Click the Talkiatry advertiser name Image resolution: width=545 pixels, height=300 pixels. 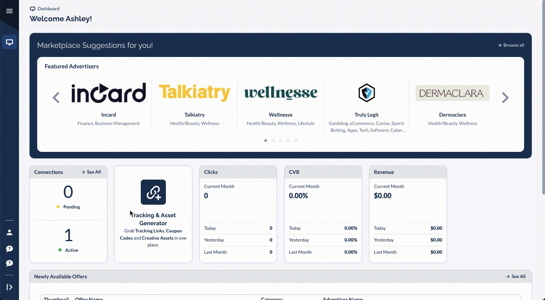click(x=194, y=115)
